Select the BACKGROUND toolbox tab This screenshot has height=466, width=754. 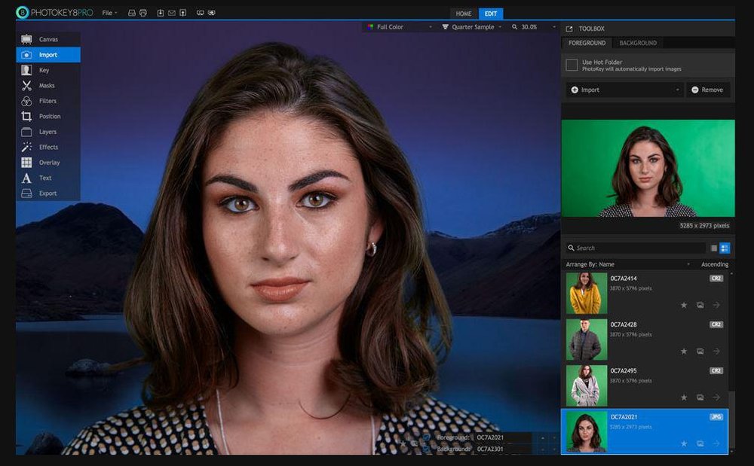[x=638, y=43]
